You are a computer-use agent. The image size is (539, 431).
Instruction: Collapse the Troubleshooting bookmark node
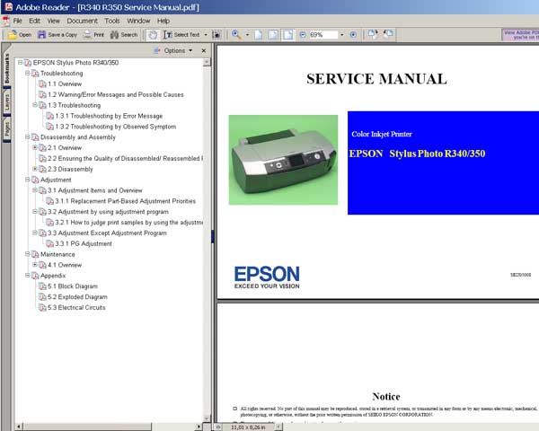(28, 74)
